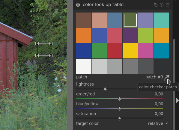
Task: Open the patch #3 selection dropdown
Action: point(154,77)
